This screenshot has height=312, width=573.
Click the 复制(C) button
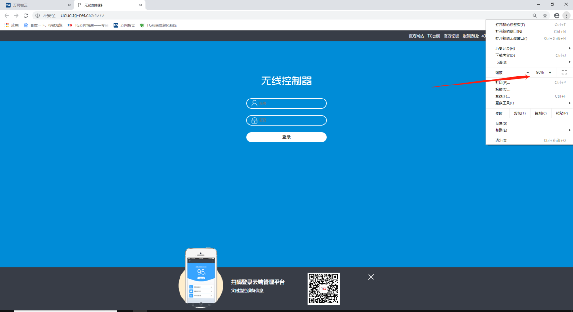(540, 113)
